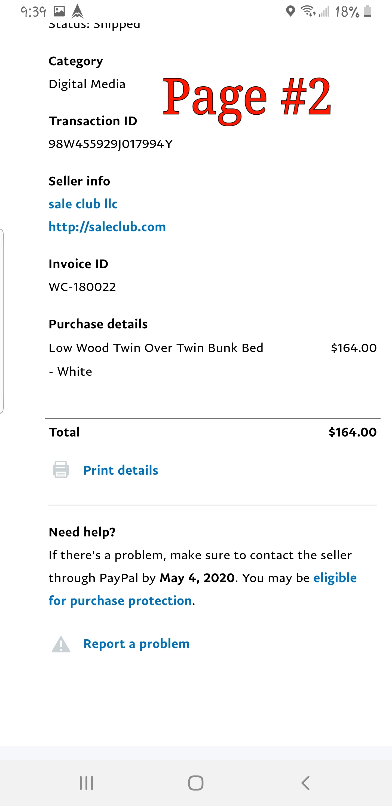Tap the Invoice ID WC-180022
The height and width of the screenshot is (806, 392).
(x=82, y=287)
